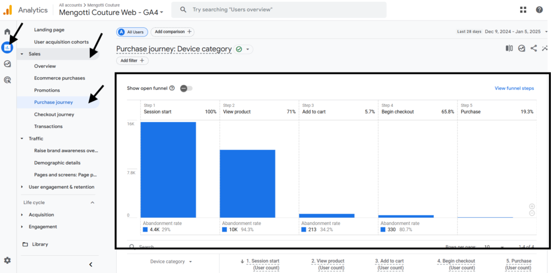Click the zoom out minus icon on chart
Screen dimensions: 551x273
(x=532, y=213)
